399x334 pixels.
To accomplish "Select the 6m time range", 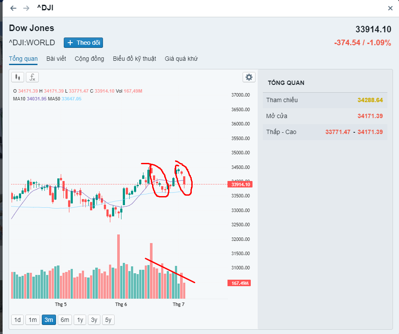I will 65,320.
